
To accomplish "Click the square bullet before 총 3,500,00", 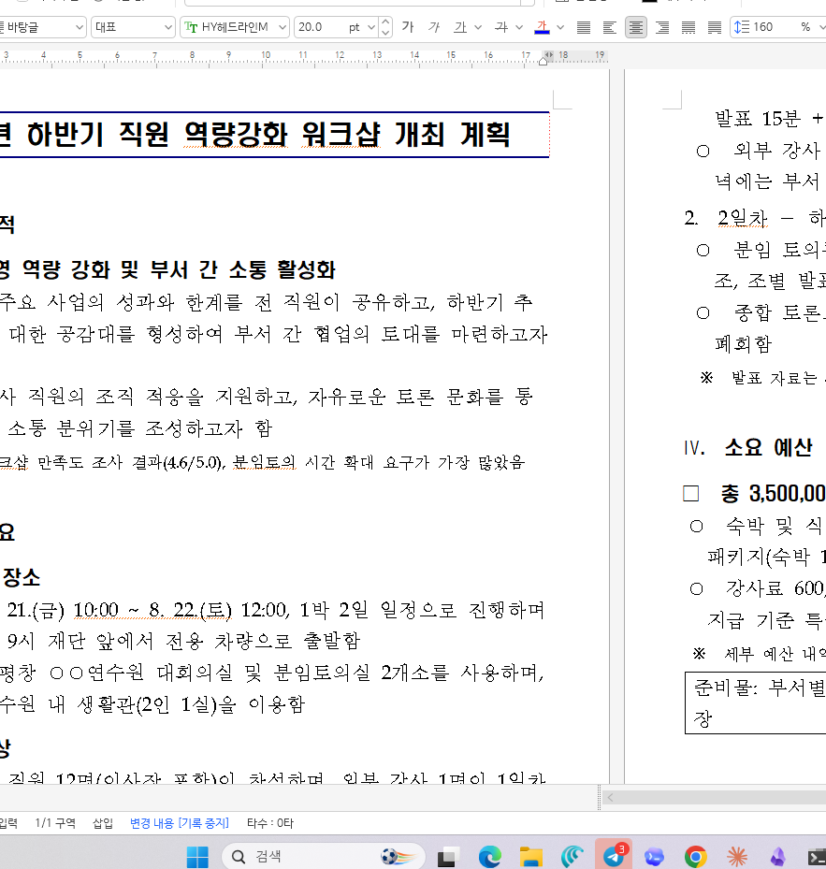I will point(690,493).
